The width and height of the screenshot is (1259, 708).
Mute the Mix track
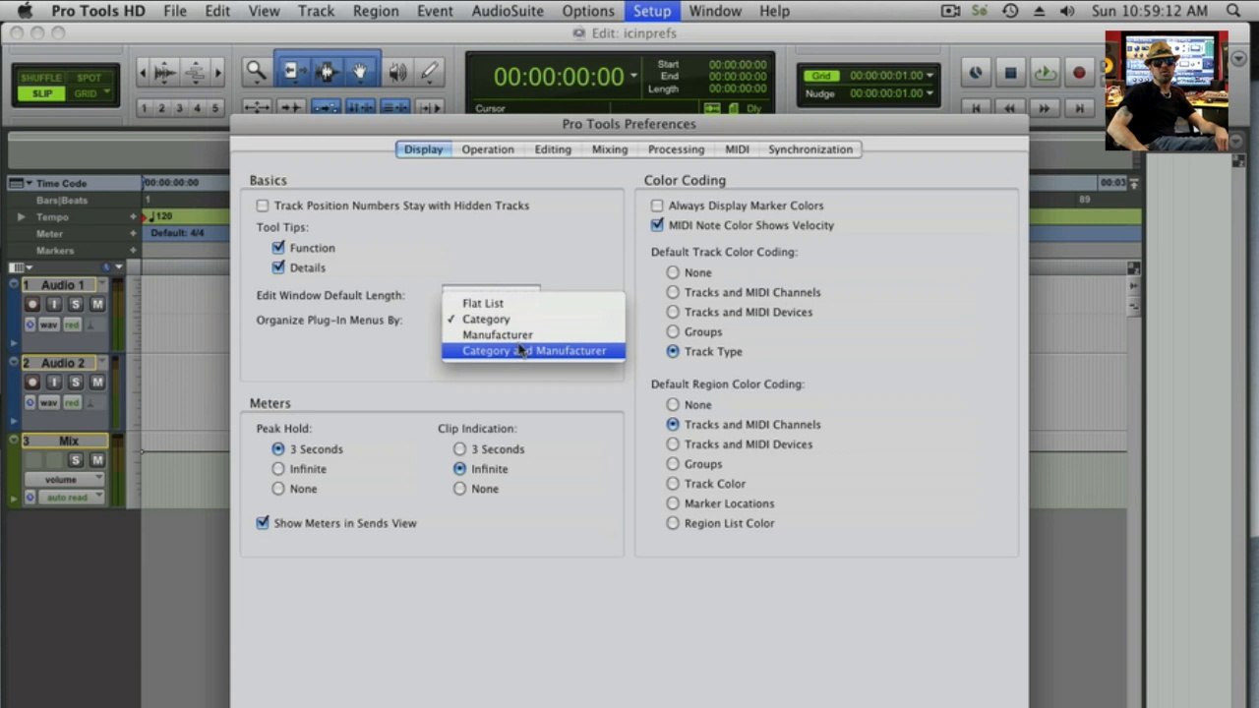pos(96,459)
